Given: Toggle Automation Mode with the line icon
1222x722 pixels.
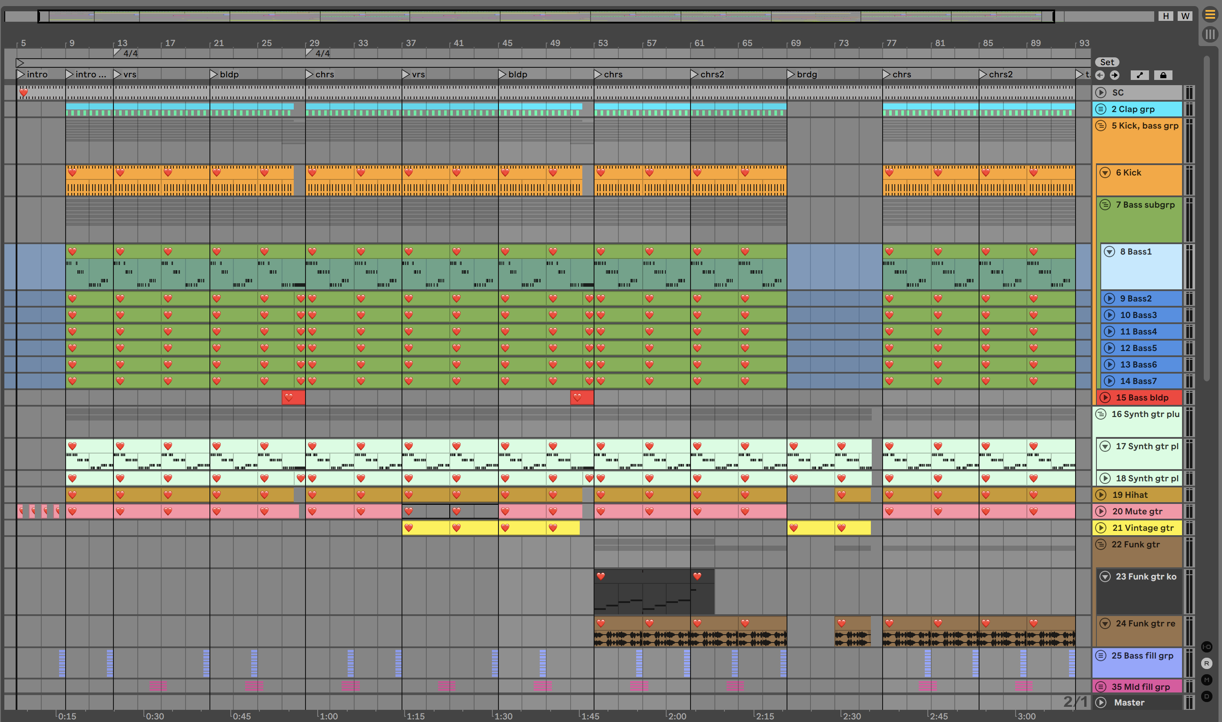Looking at the screenshot, I should (1140, 75).
